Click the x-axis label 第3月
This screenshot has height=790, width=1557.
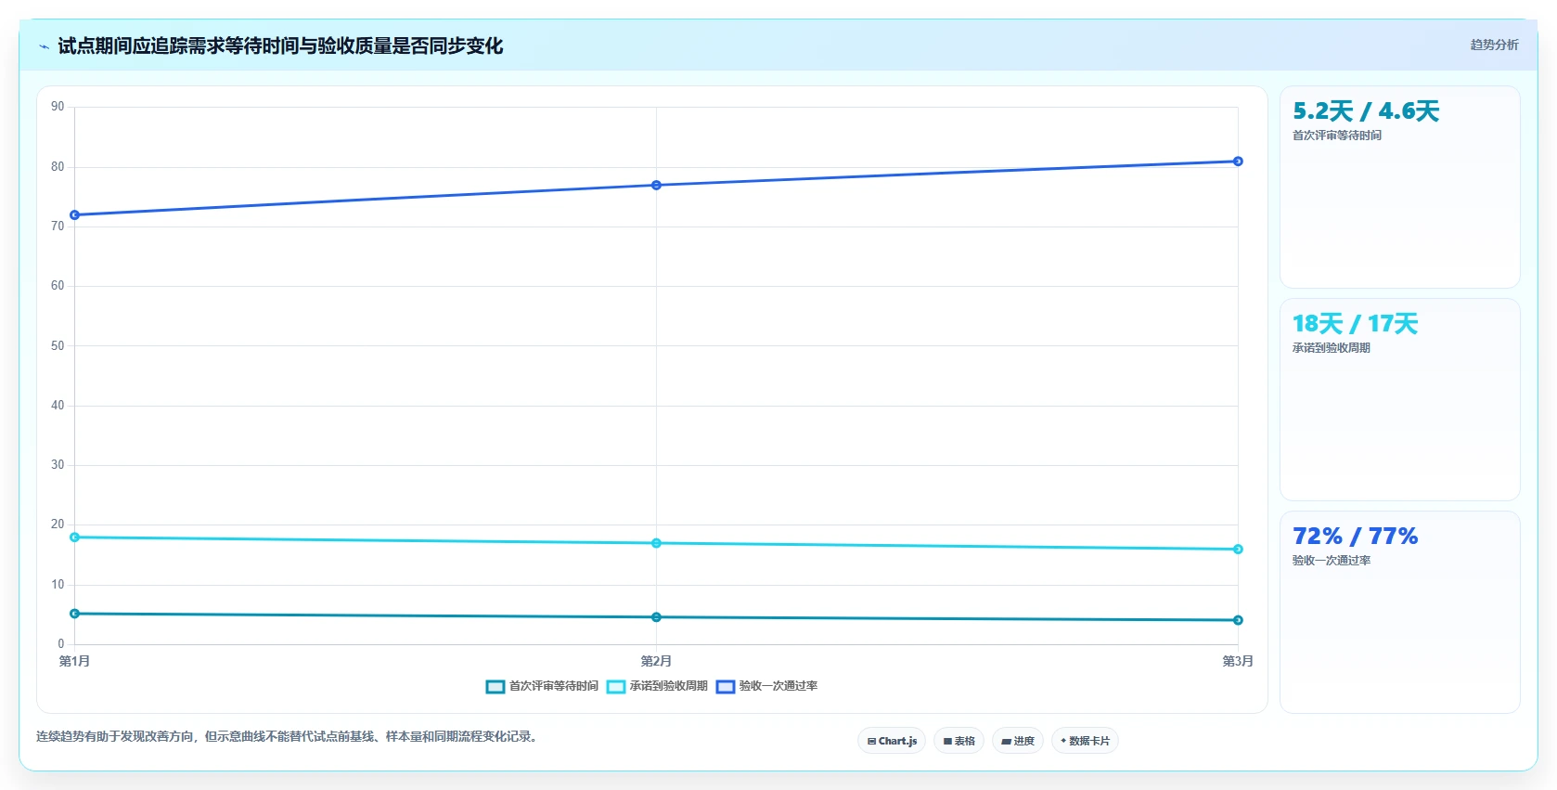point(1238,661)
